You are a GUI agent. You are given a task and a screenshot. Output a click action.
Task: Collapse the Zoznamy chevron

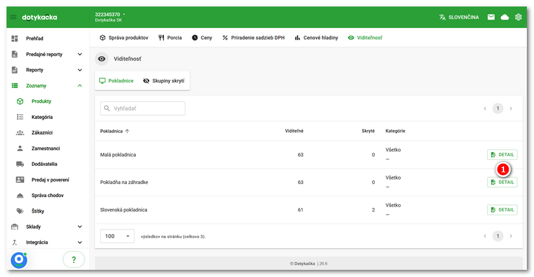80,85
